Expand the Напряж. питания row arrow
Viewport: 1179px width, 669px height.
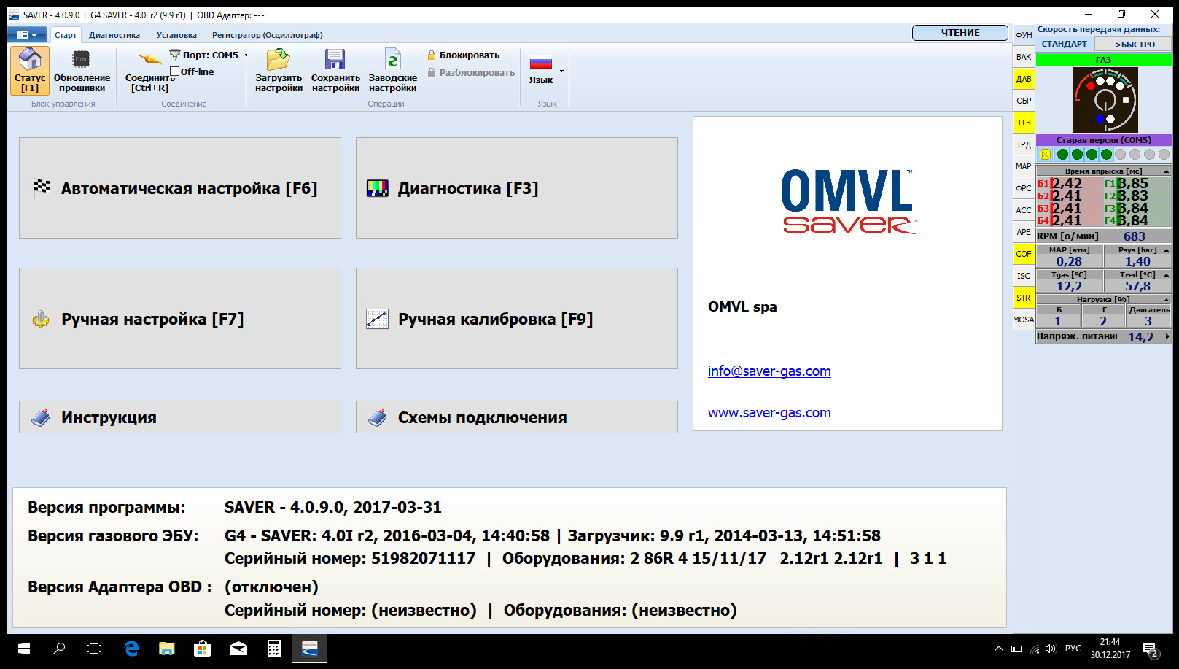coord(1167,337)
